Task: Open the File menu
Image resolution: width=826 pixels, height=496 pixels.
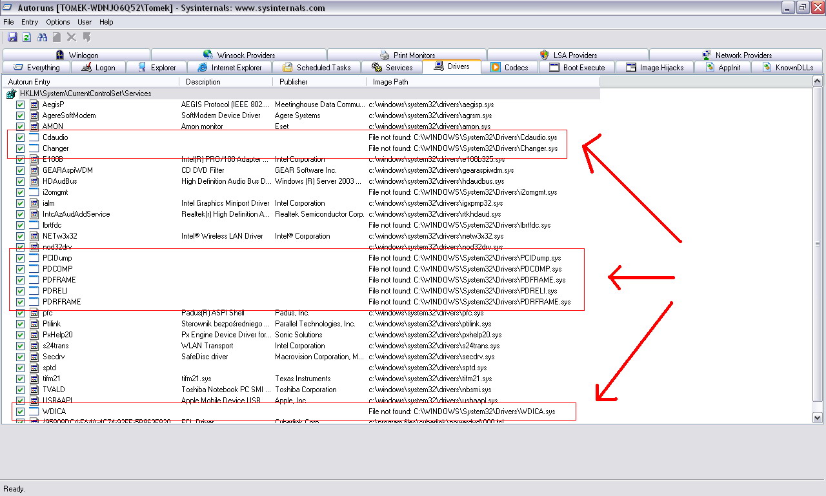Action: point(8,22)
